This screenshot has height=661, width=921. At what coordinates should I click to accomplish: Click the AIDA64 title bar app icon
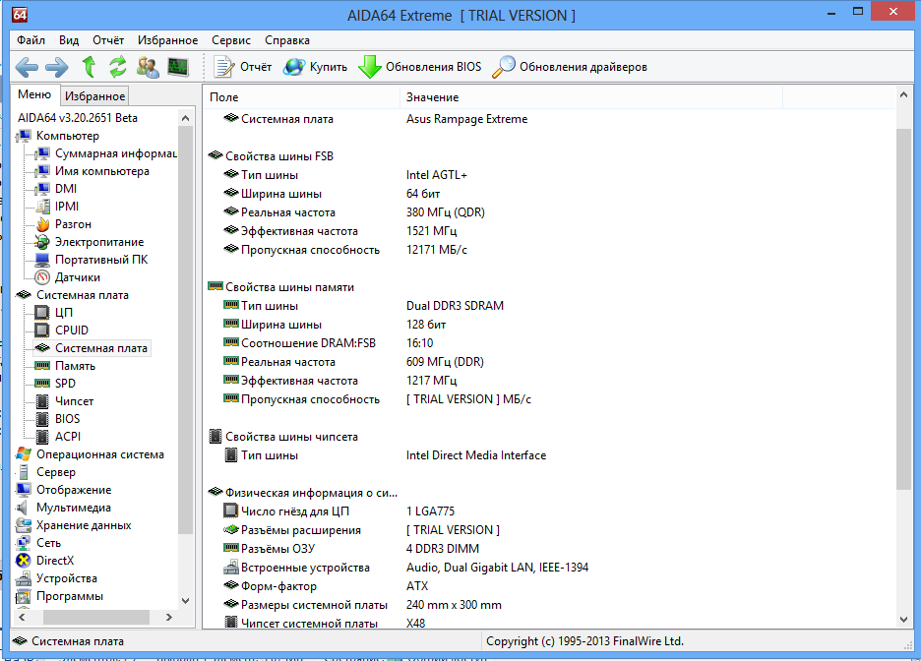[20, 14]
